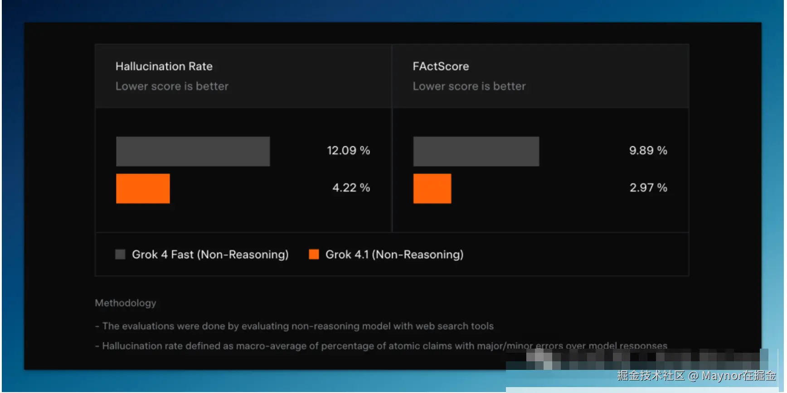787x393 pixels.
Task: Click the Hallucination rate definition line
Action: pos(381,346)
